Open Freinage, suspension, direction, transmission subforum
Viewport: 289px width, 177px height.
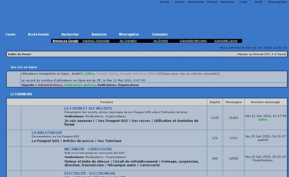coord(131,163)
